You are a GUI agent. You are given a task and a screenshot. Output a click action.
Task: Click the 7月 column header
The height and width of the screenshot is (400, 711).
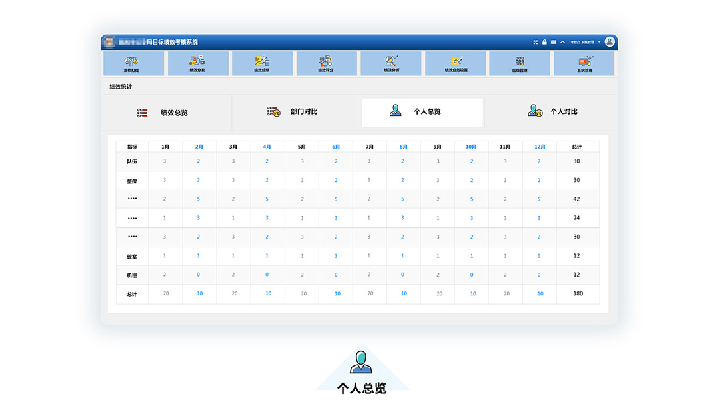370,147
